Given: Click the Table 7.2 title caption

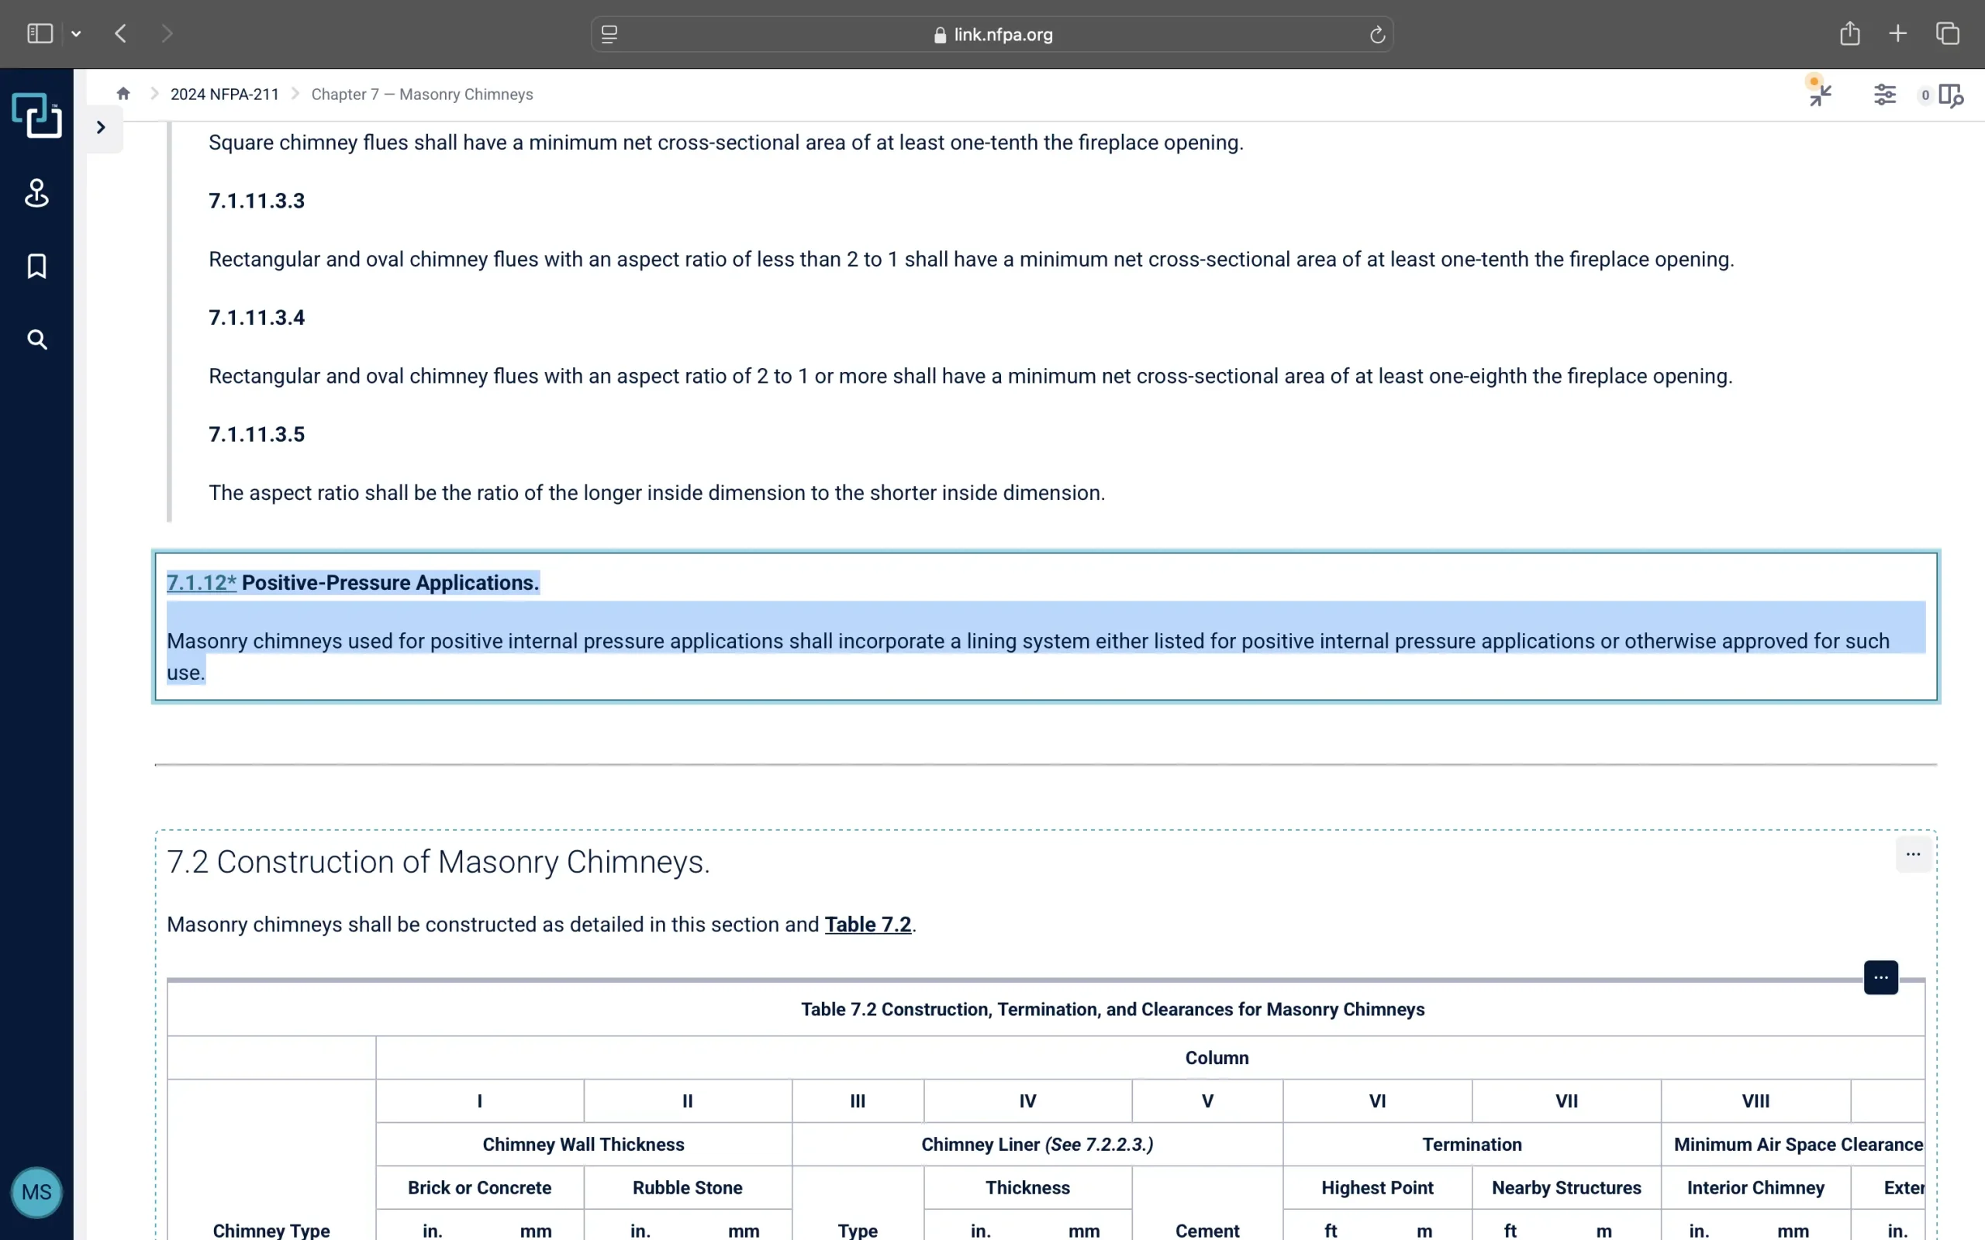Looking at the screenshot, I should coord(1112,1009).
